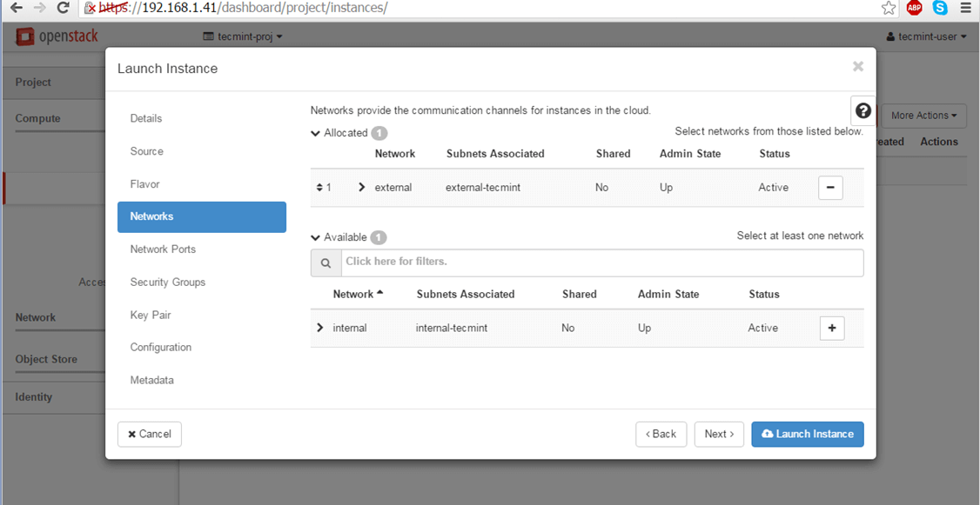Remove external network with minus button

point(830,188)
